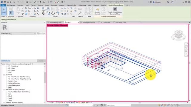The height and width of the screenshot is (107, 191).
Task: Toggle the Properties palette button
Action: click(x=11, y=13)
